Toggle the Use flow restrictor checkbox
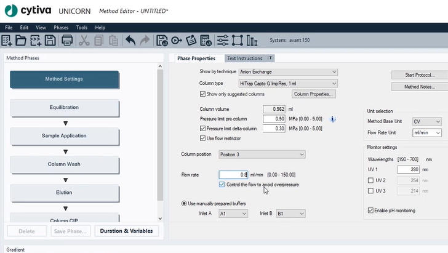 click(x=203, y=139)
